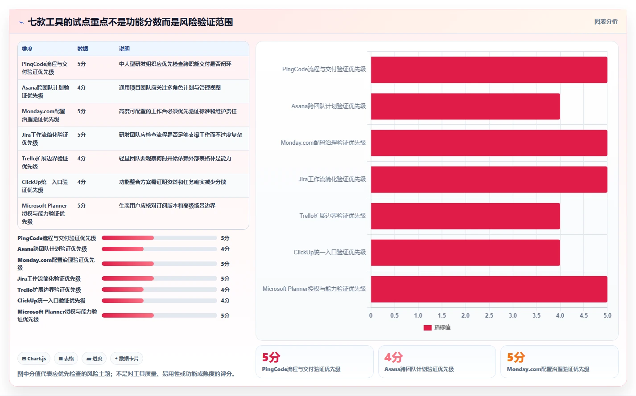Click the PingCode progress bar in the progress list

point(159,238)
